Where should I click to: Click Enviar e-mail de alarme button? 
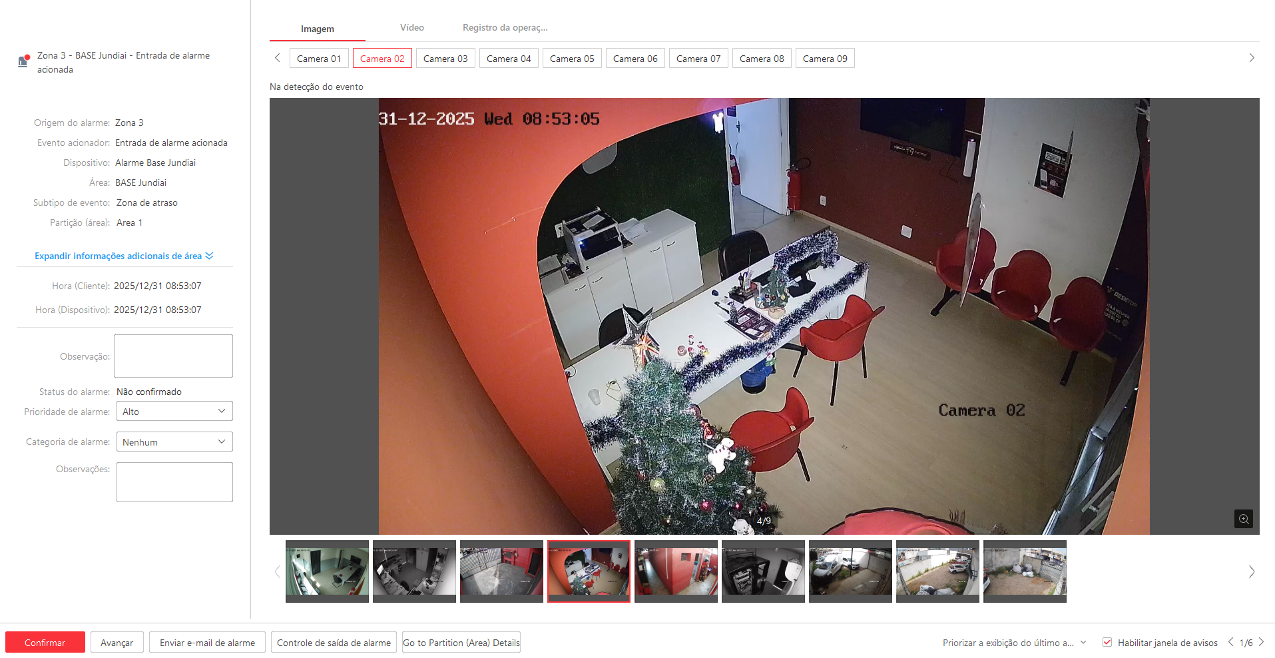[207, 643]
